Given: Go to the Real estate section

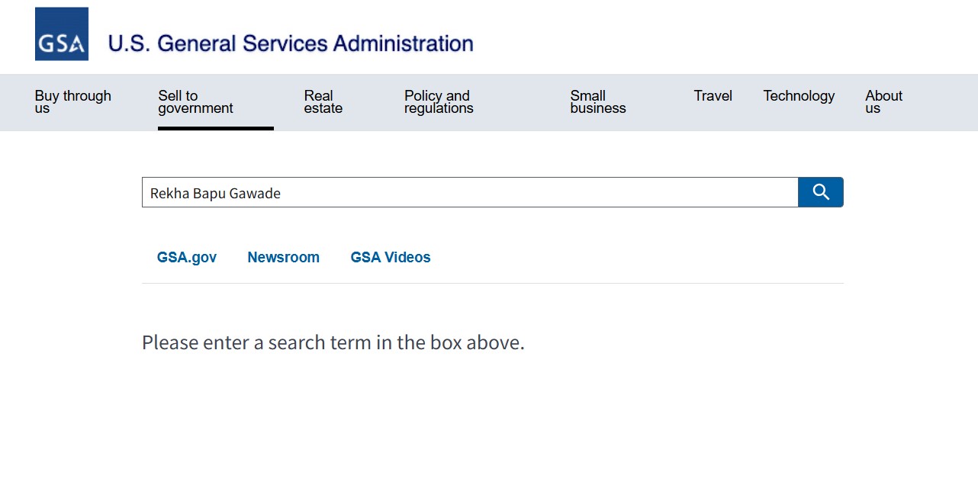Looking at the screenshot, I should (x=323, y=101).
